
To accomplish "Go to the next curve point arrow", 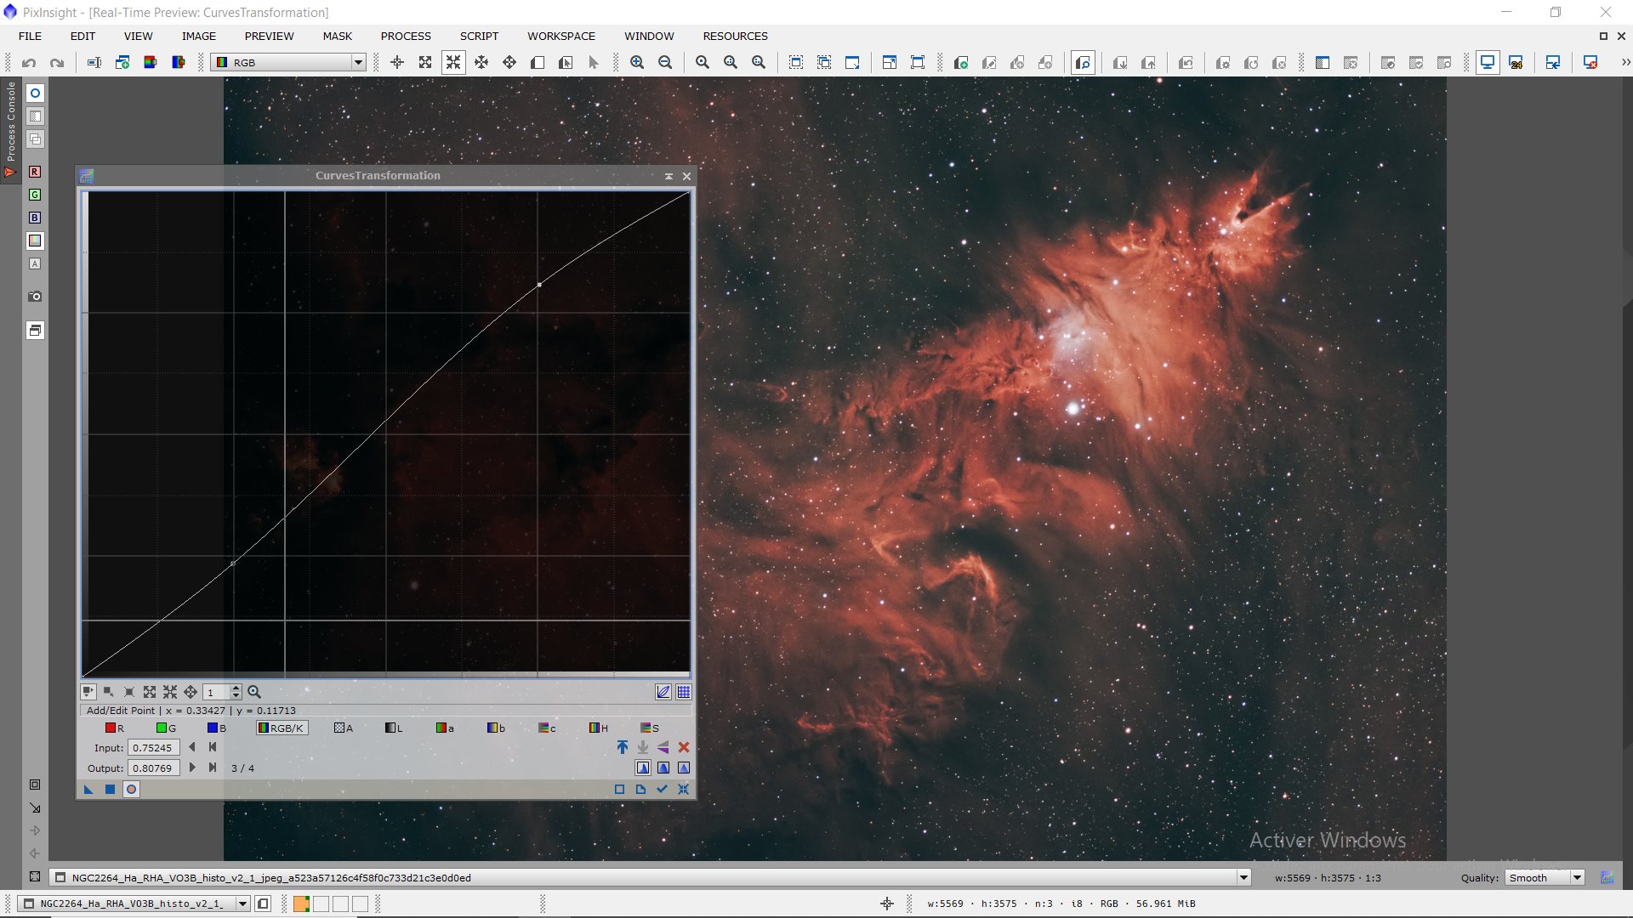I will click(x=192, y=768).
